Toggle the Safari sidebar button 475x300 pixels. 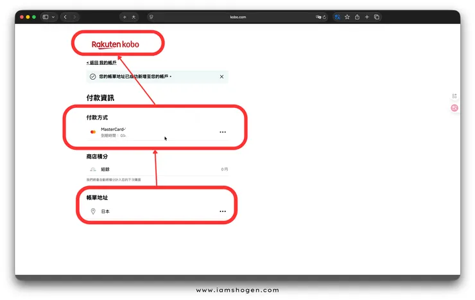coord(46,17)
